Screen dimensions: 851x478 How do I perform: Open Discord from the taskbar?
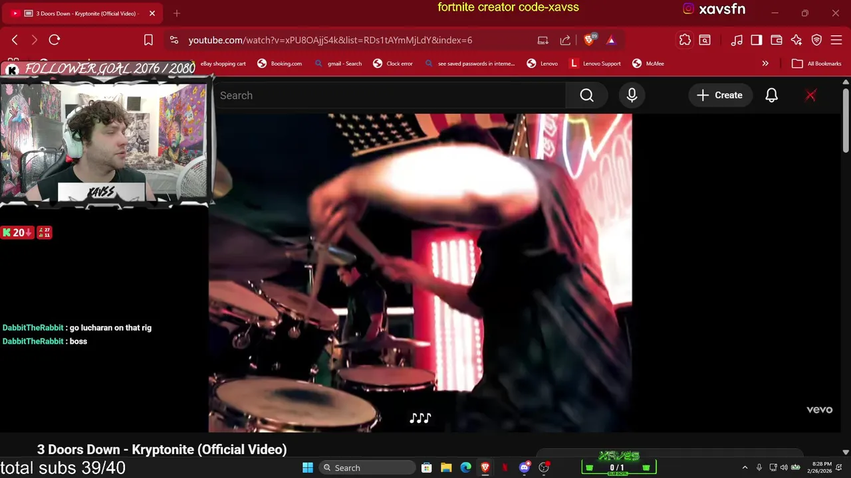click(x=525, y=467)
